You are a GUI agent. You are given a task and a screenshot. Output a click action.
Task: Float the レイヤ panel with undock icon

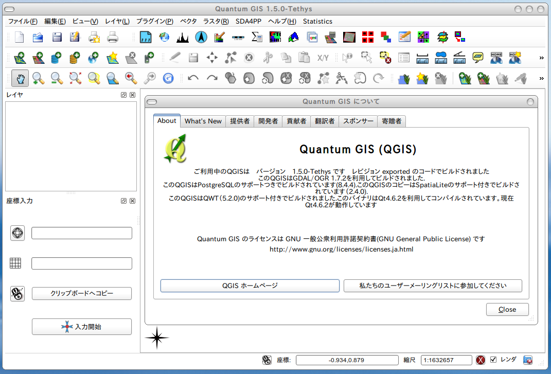[x=123, y=95]
